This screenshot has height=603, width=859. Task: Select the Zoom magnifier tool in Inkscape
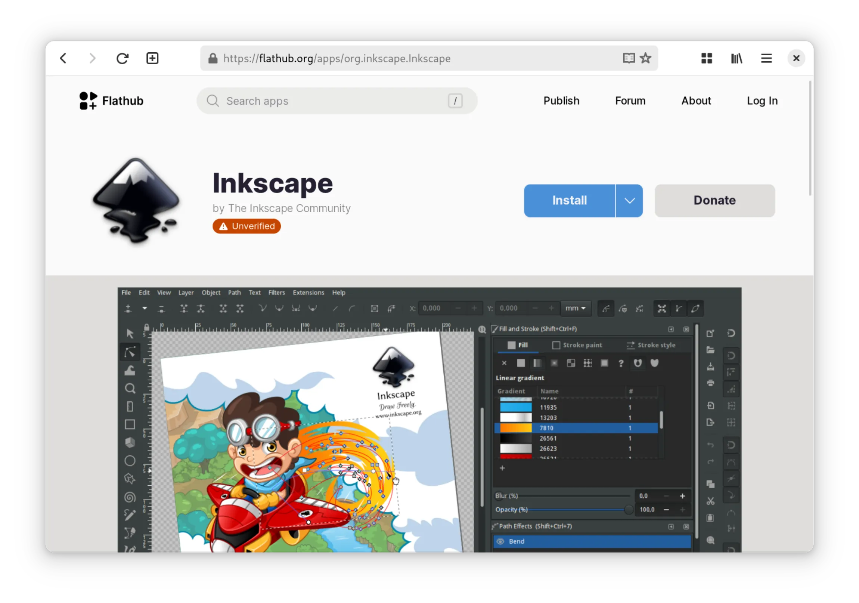130,389
